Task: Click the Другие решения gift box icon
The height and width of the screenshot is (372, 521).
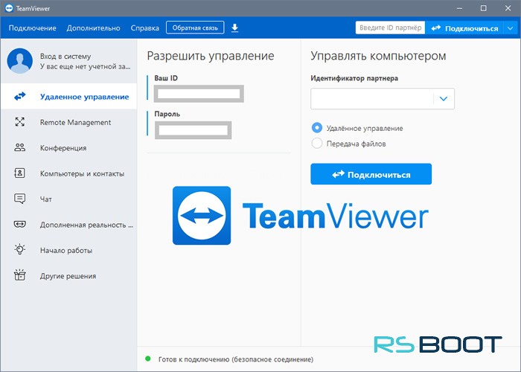Action: (20, 275)
